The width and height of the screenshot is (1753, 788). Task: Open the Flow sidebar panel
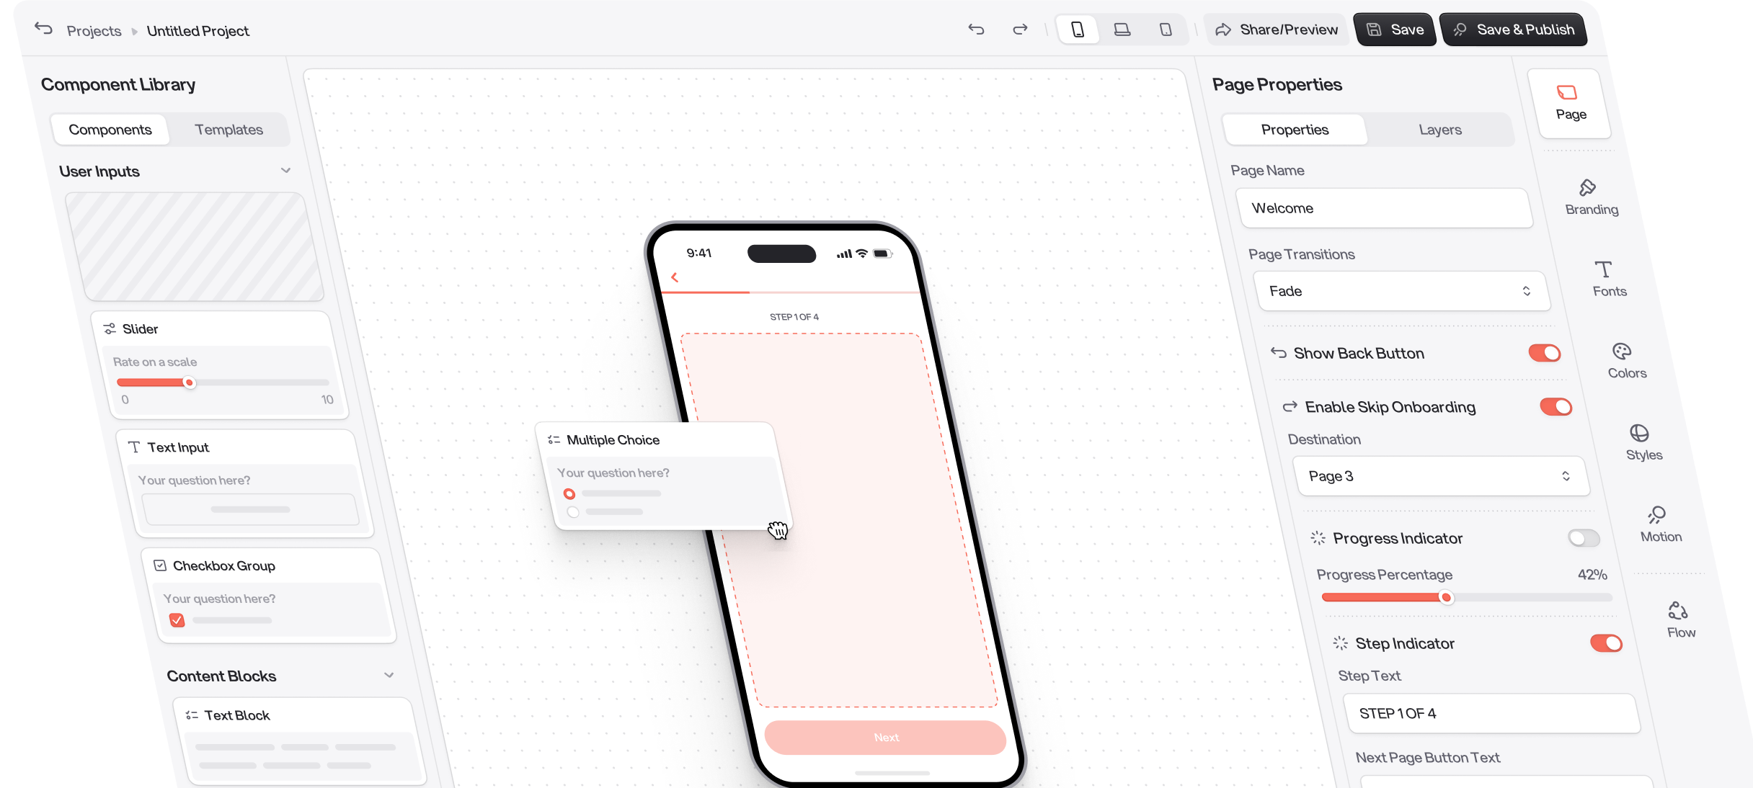[x=1679, y=620]
